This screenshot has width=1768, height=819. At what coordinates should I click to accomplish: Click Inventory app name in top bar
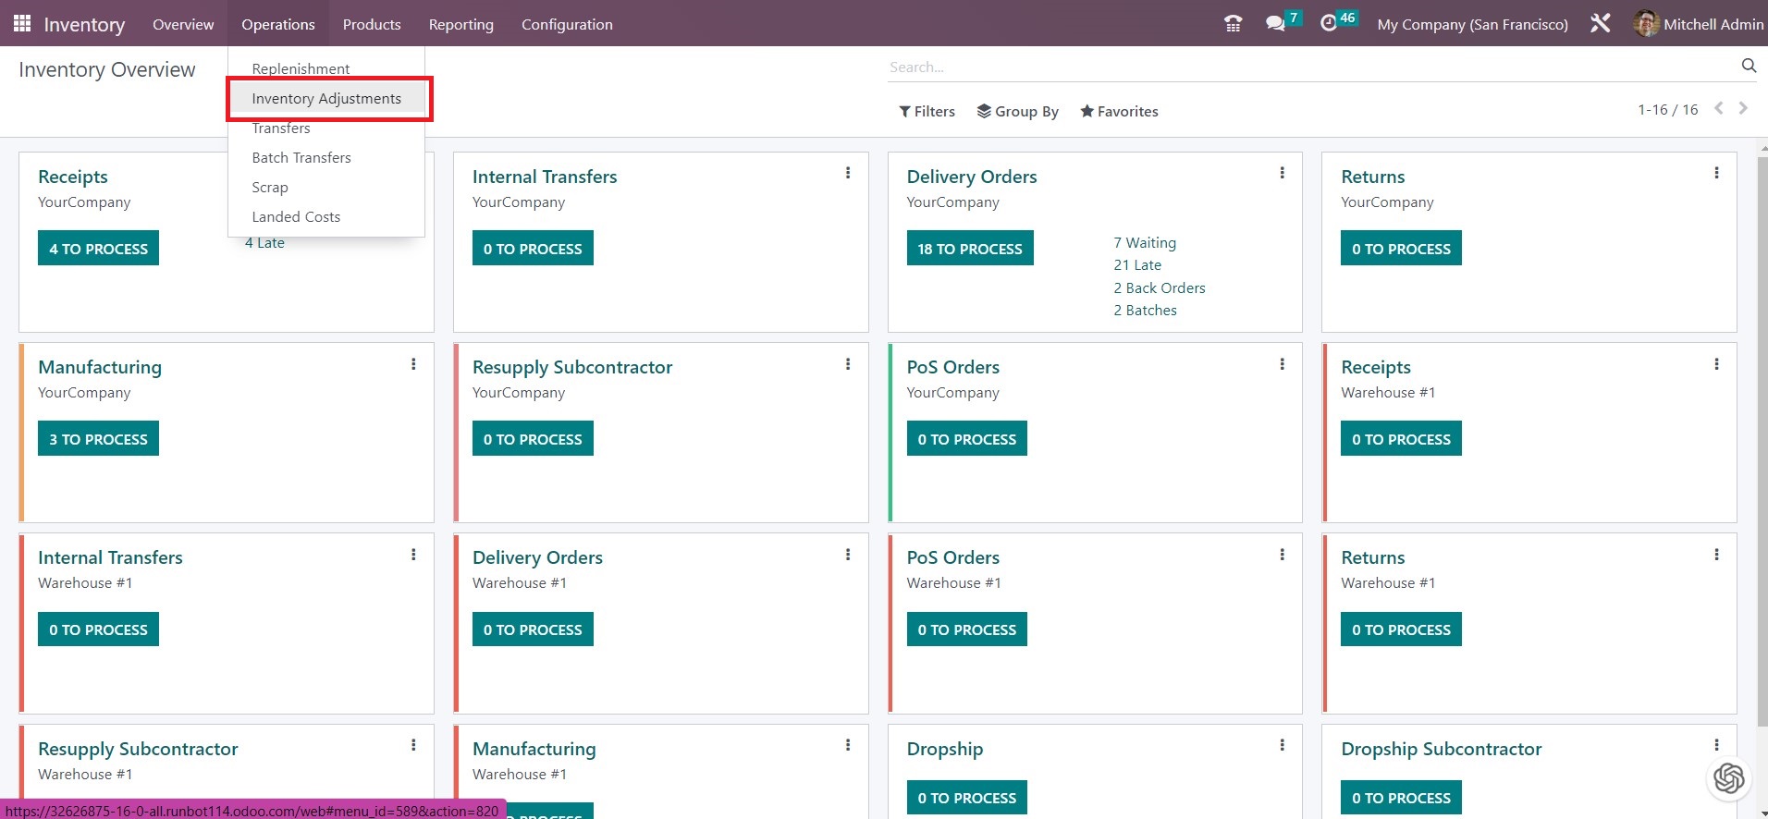(x=84, y=24)
